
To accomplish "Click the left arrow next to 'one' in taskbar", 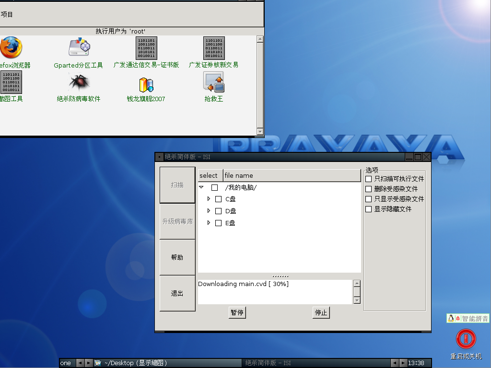I will click(x=80, y=363).
